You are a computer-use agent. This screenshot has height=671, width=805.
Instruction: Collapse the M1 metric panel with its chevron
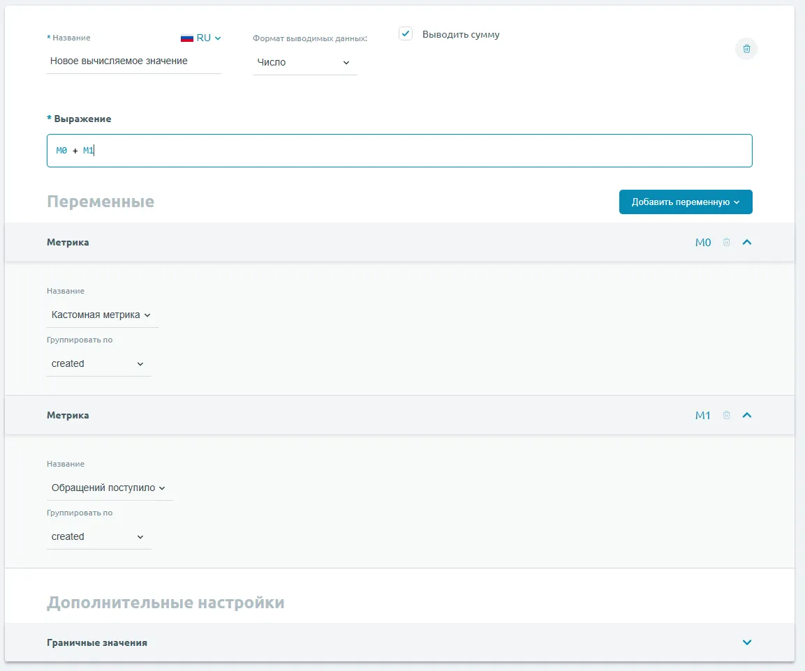click(x=747, y=415)
